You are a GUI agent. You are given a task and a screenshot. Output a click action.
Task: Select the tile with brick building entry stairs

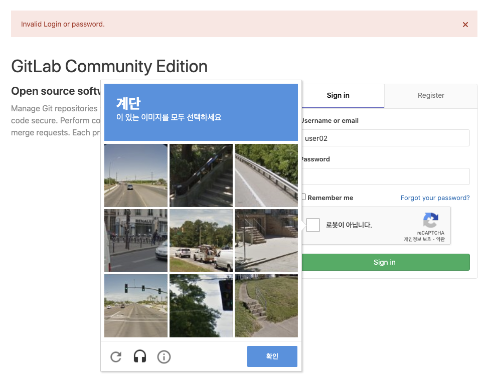(x=266, y=241)
